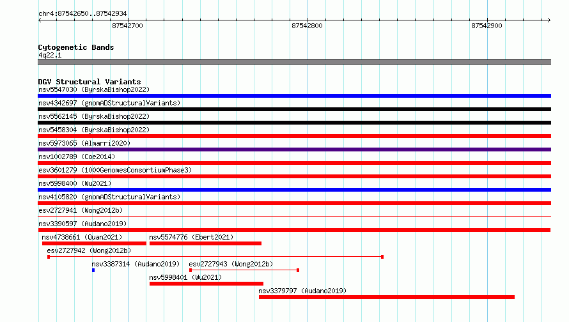Click the esv2727943 (Wong2012b) label
569x322 pixels.
point(231,264)
